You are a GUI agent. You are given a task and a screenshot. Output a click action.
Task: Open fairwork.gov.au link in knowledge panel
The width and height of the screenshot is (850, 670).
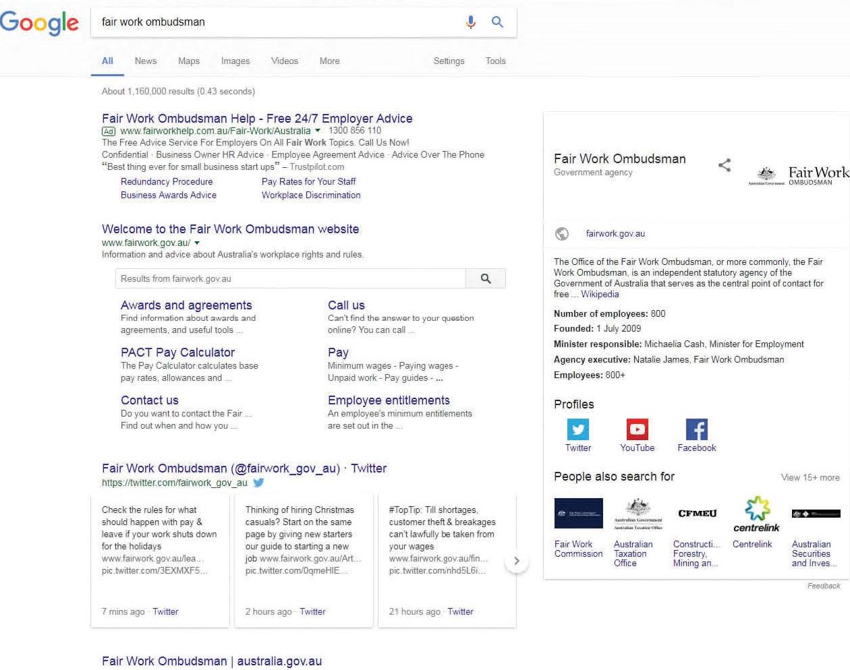coord(615,234)
